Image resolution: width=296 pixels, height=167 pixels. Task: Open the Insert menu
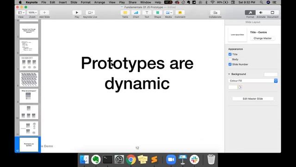tap(63, 2)
